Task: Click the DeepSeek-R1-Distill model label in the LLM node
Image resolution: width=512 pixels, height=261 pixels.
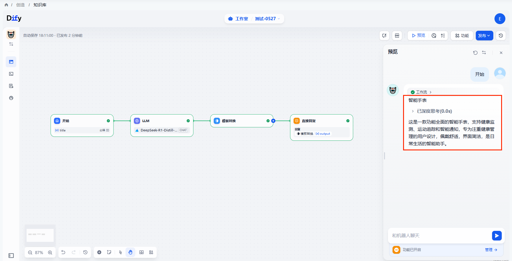Action: click(x=159, y=130)
